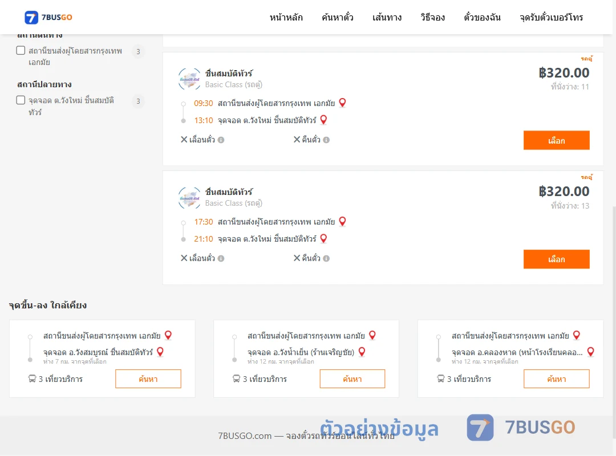Image resolution: width=616 pixels, height=456 pixels.
Task: Open the วิธีจอง menu item
Action: point(432,17)
